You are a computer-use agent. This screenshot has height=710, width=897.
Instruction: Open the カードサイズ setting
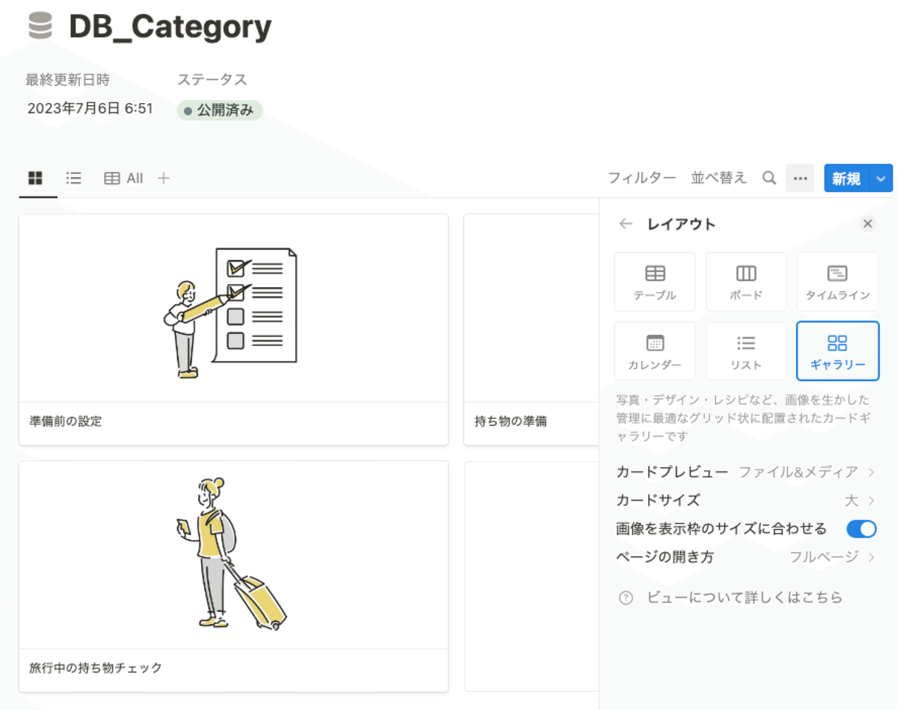tap(745, 500)
